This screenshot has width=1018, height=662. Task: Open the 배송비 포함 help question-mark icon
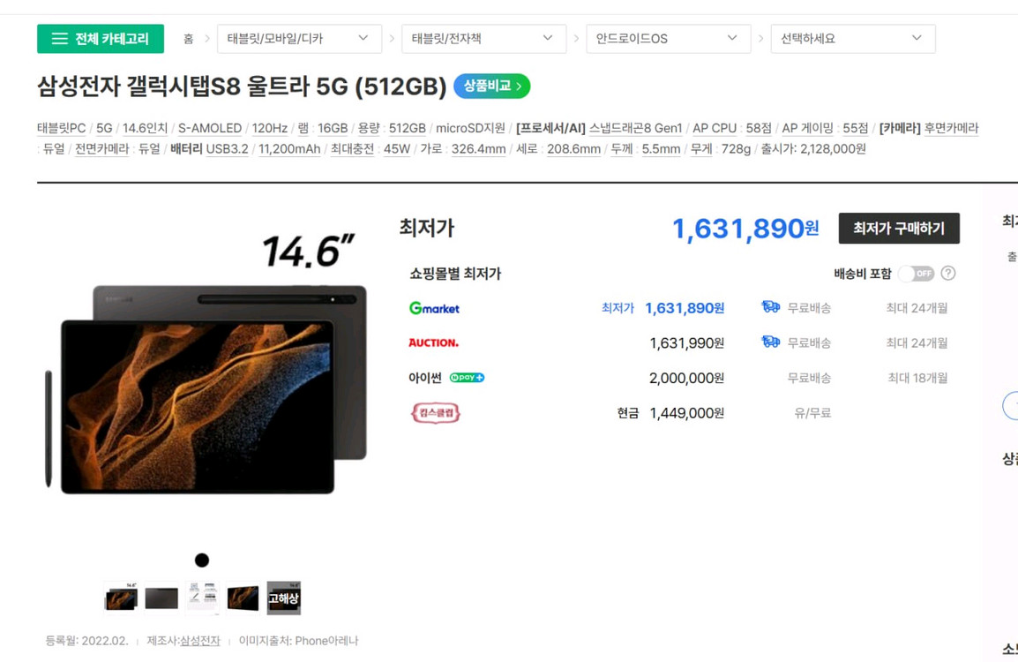tap(948, 274)
